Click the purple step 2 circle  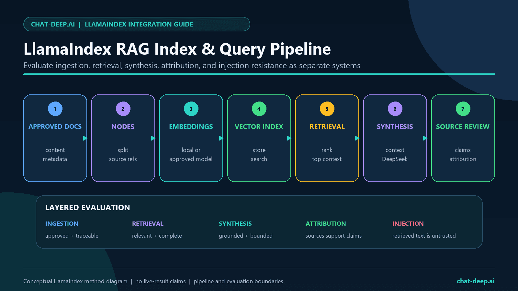point(123,109)
